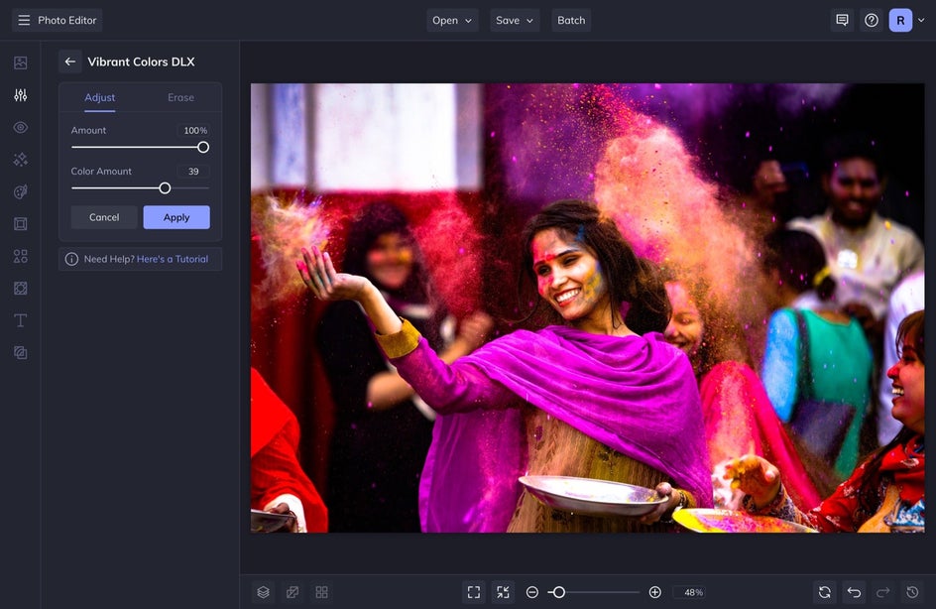The height and width of the screenshot is (609, 936).
Task: Click the Color Amount 39 value field
Action: click(193, 172)
